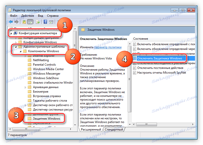Viewport: 203px width, 145px height.
Task: Click the Back navigation arrow
Action: pyautogui.click(x=10, y=22)
